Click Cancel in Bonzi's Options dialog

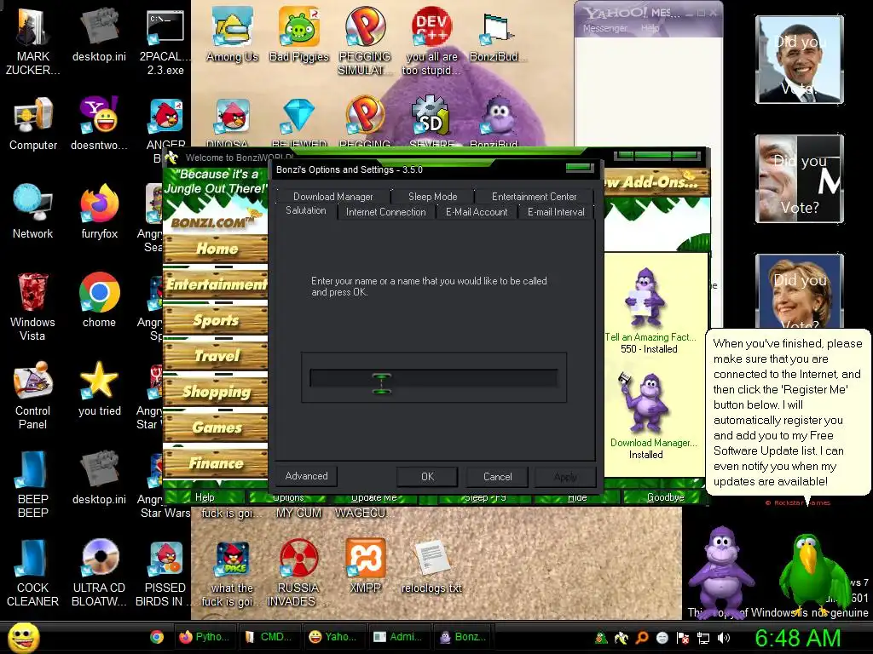497,477
